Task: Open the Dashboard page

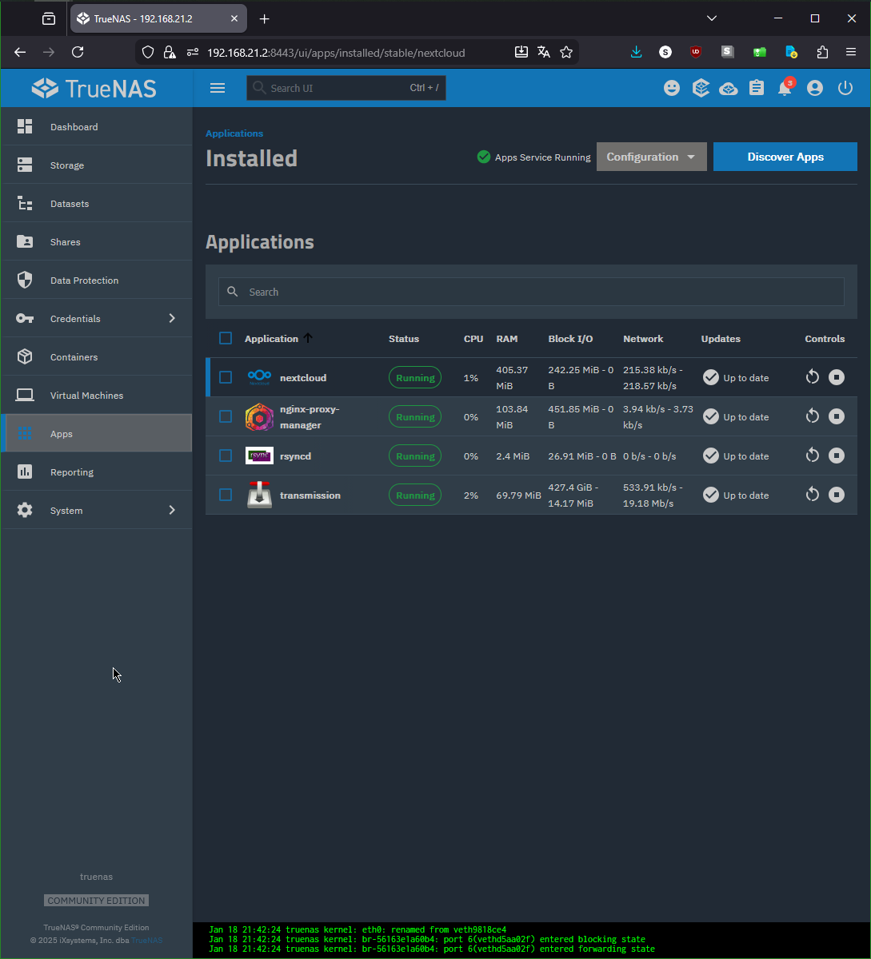Action: tap(97, 126)
